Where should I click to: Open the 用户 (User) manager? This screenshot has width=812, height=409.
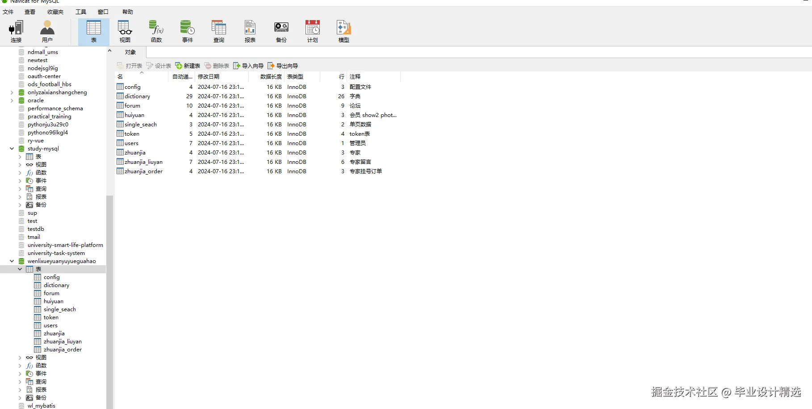[47, 32]
